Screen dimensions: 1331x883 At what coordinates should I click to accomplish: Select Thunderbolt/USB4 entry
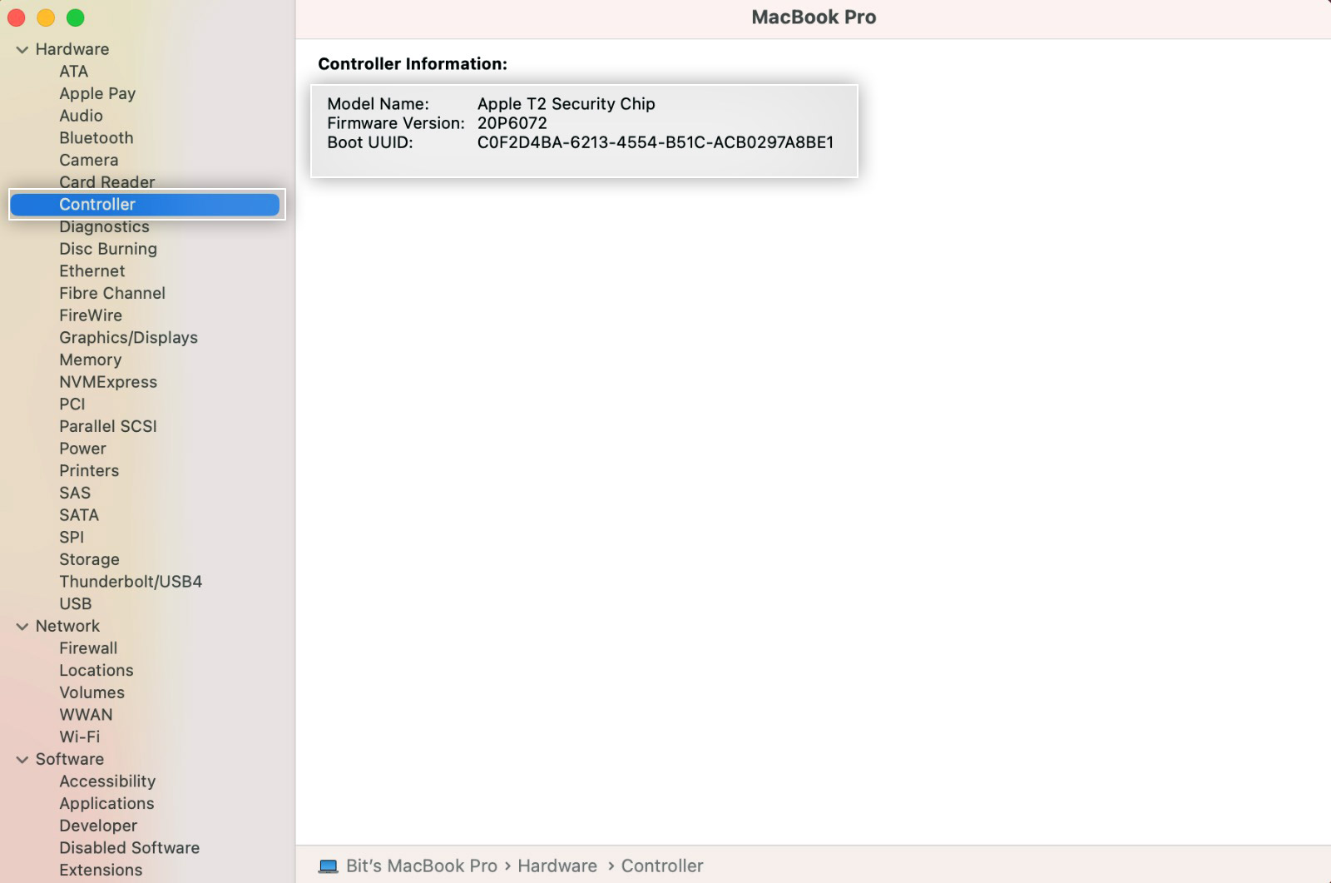coord(131,582)
